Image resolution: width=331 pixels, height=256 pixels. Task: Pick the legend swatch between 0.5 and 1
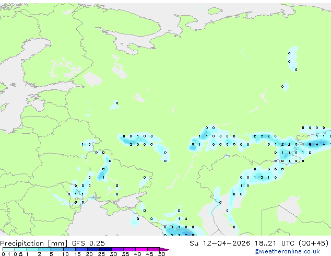(x=21, y=249)
